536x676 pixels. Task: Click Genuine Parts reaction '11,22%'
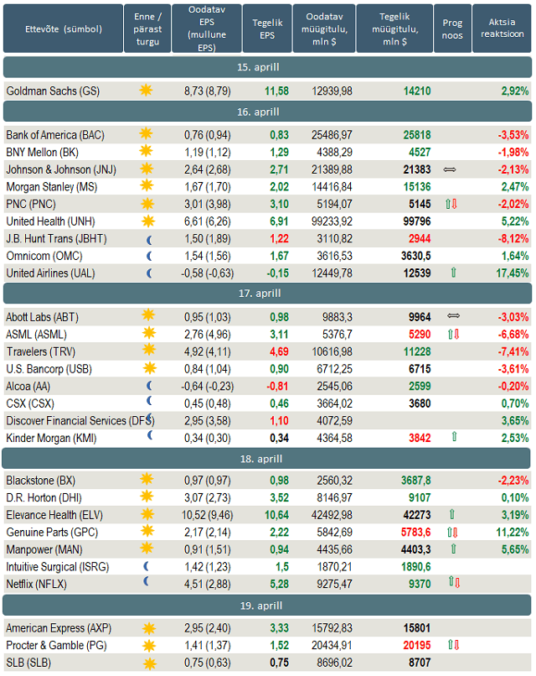coord(513,533)
